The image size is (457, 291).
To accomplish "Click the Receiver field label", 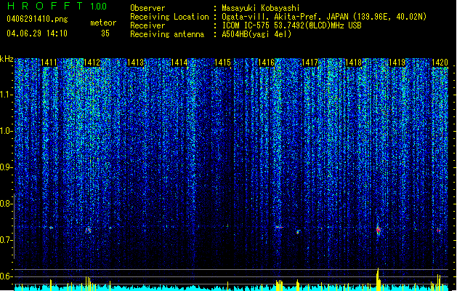I will point(147,25).
